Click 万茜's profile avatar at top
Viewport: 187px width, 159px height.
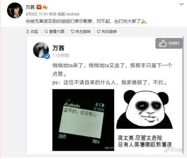(x=15, y=10)
